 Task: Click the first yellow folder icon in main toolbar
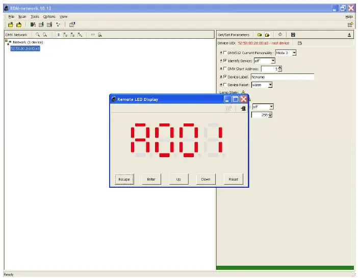[x=11, y=24]
